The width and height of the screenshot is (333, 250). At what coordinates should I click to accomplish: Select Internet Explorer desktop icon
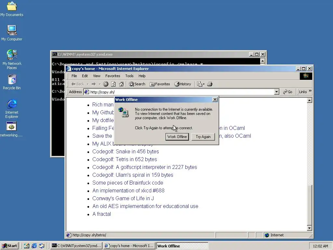coord(12,108)
